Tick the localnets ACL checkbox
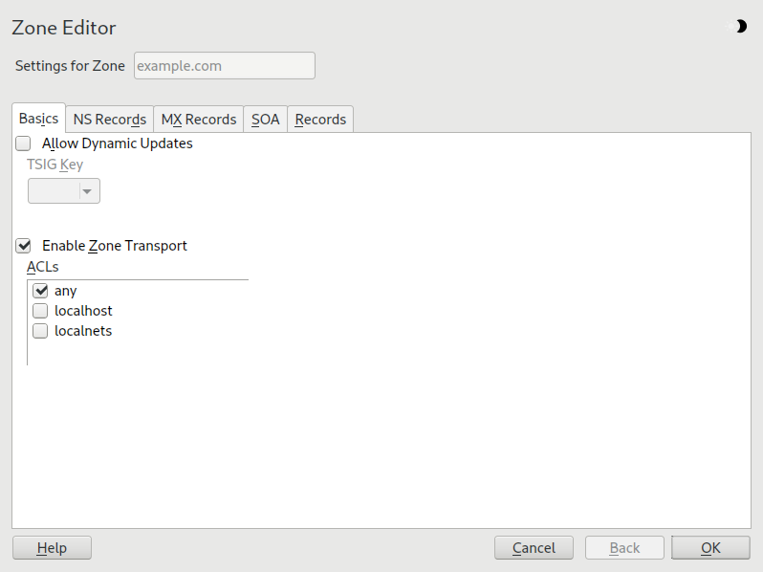Viewport: 763px width, 572px height. tap(40, 331)
